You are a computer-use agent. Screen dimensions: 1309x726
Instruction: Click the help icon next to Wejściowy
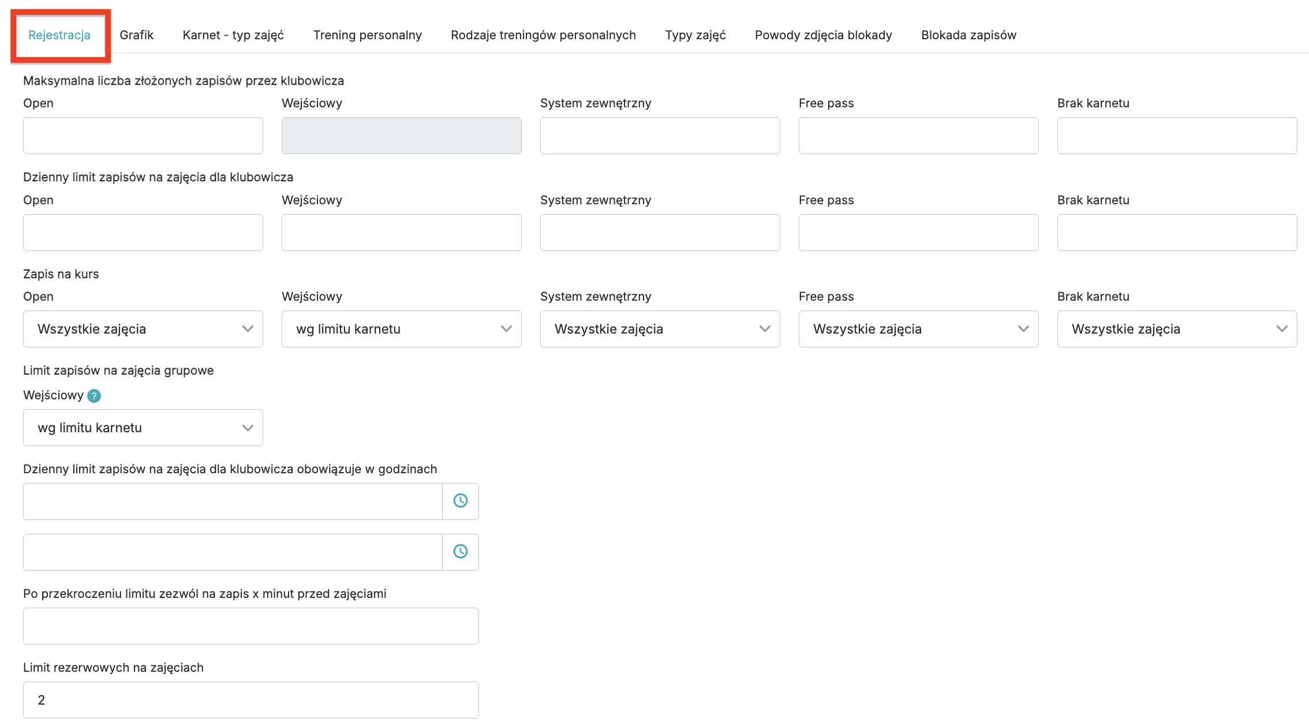pyautogui.click(x=94, y=396)
